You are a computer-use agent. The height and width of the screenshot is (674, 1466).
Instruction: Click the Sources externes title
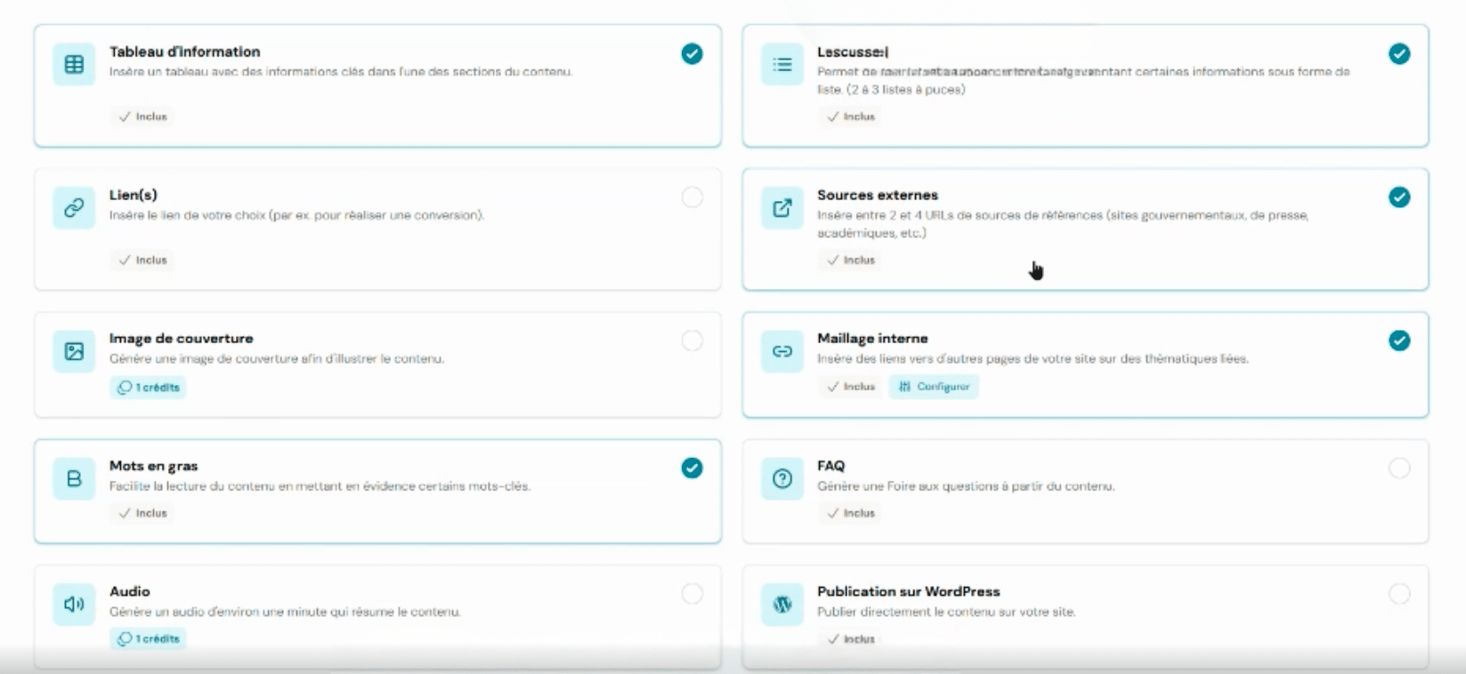[878, 195]
